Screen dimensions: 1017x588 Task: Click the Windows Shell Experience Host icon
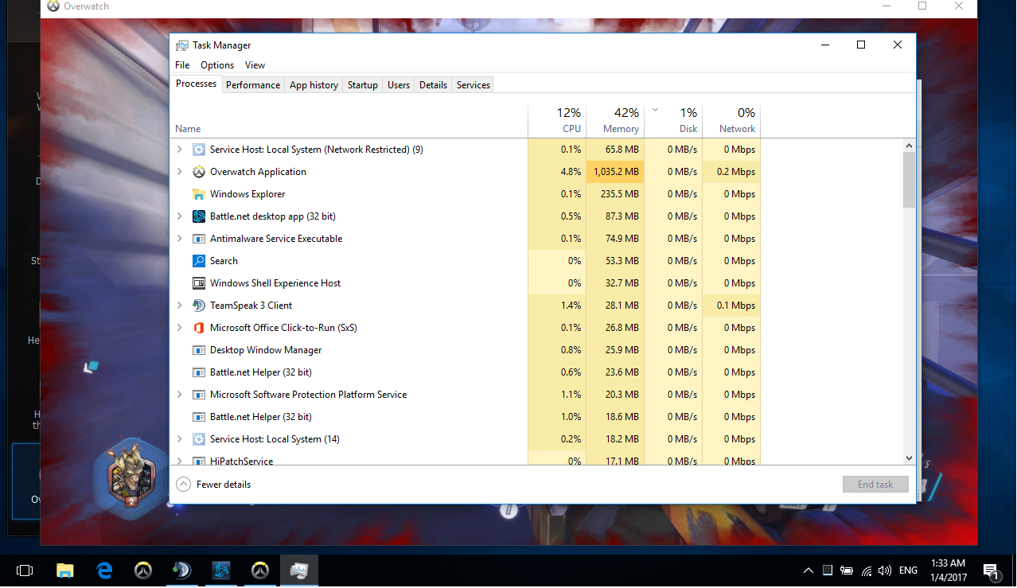click(199, 283)
